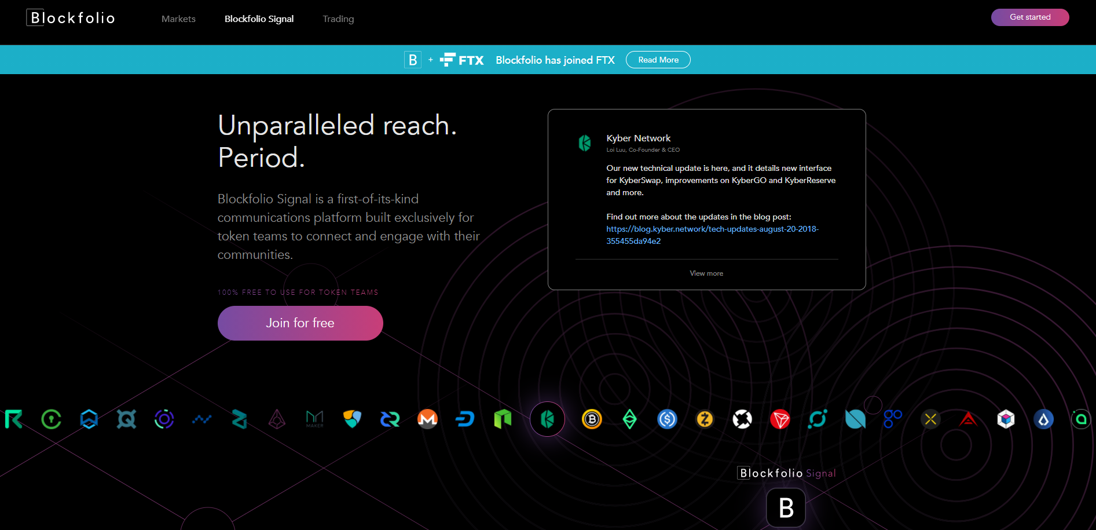Click Read More in the FTX banner
This screenshot has height=530, width=1096.
click(x=658, y=60)
